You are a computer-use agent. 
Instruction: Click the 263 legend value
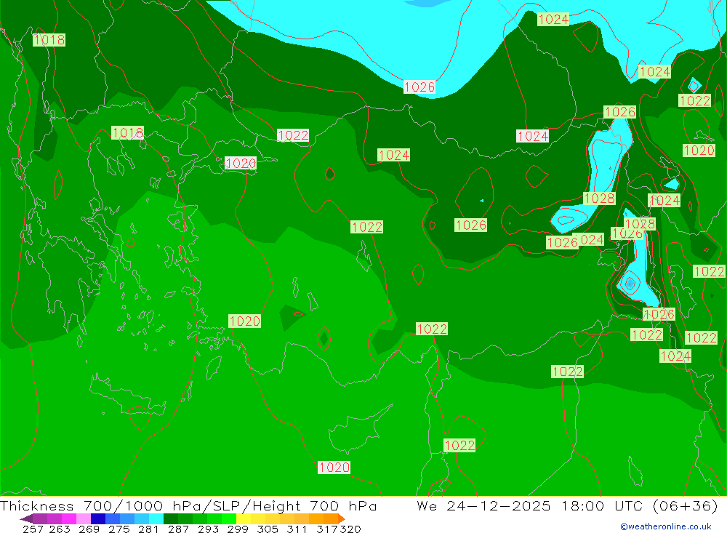coord(60,529)
